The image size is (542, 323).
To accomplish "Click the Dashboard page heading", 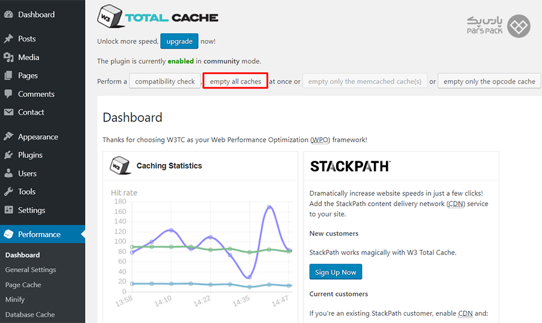I will [132, 118].
